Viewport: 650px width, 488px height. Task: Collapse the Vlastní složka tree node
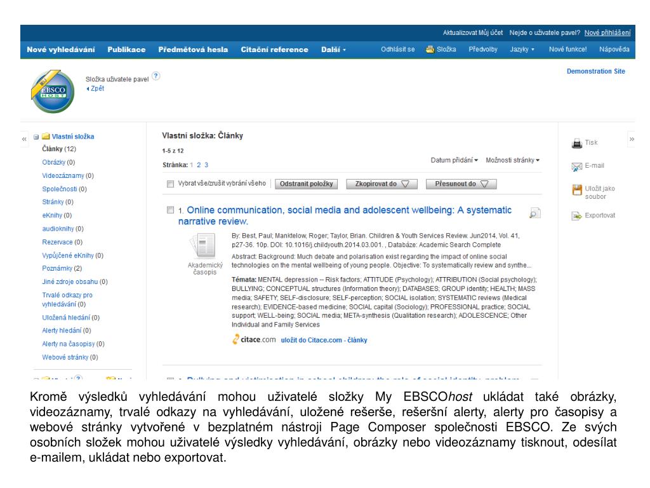tap(36, 137)
